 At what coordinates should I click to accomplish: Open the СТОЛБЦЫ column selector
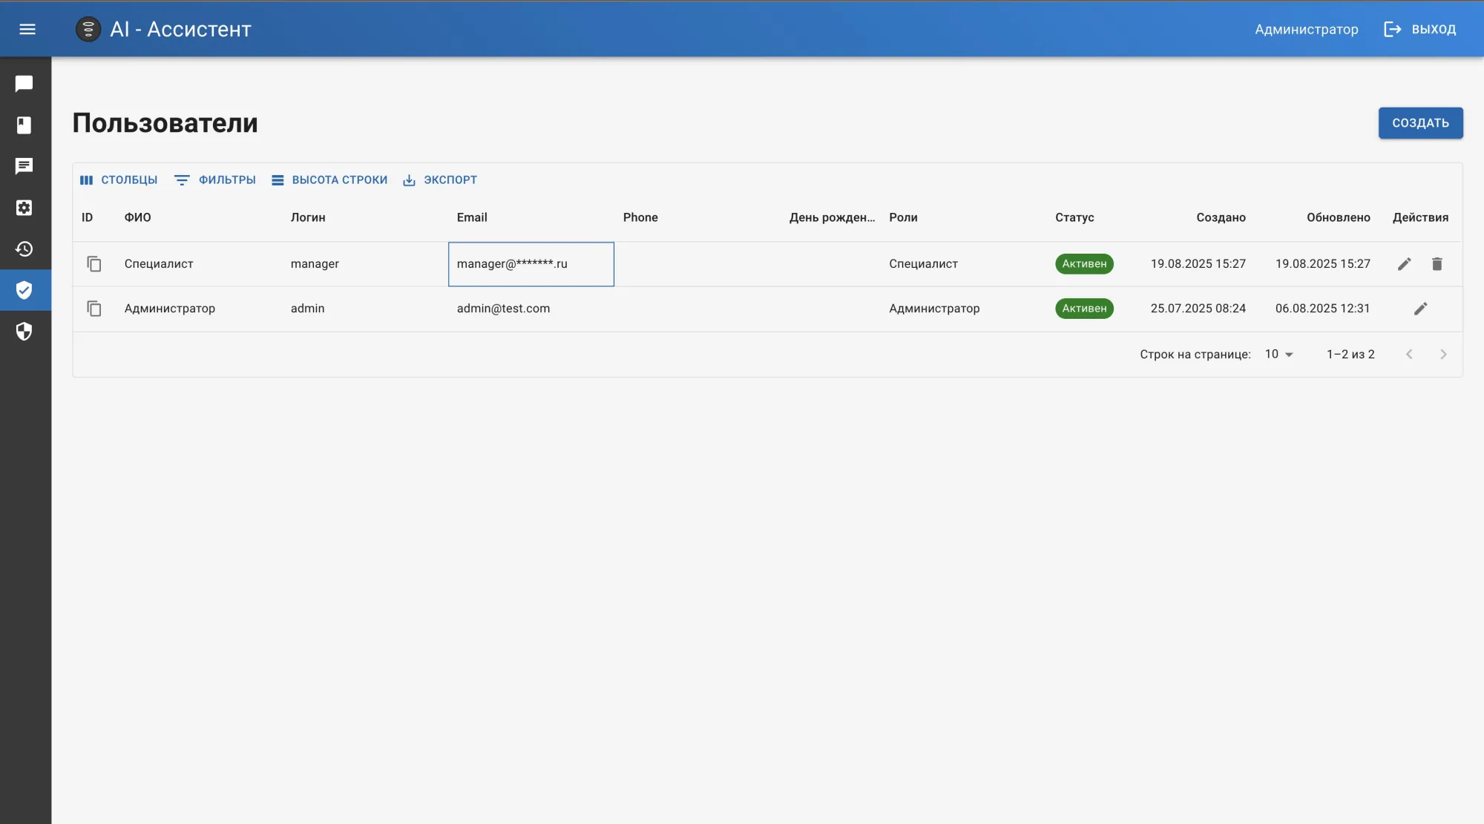point(119,180)
